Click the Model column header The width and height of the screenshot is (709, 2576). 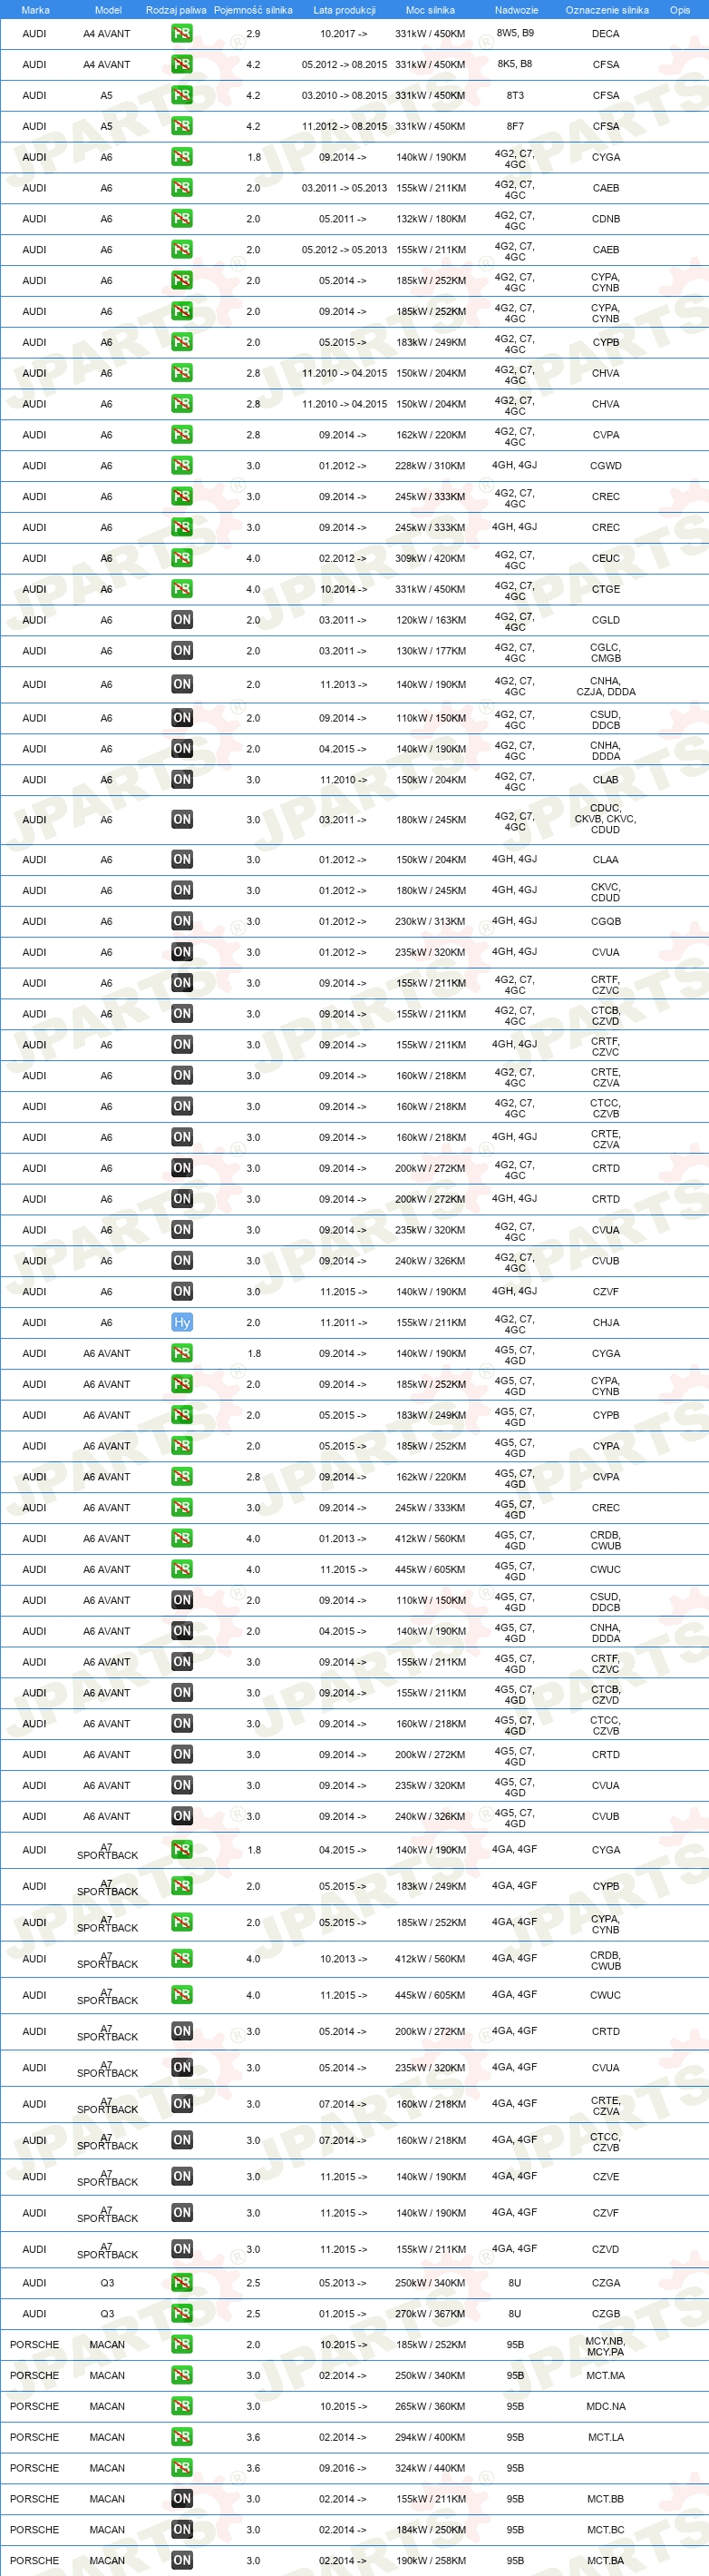pos(108,10)
